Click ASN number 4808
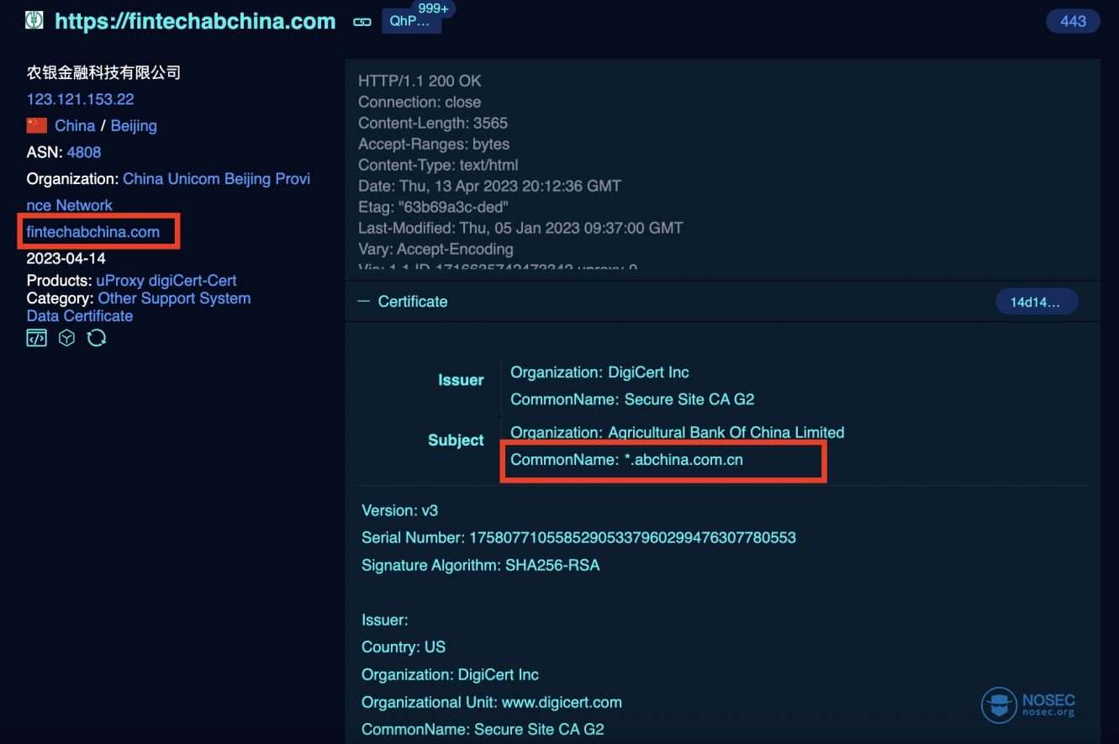 [84, 152]
